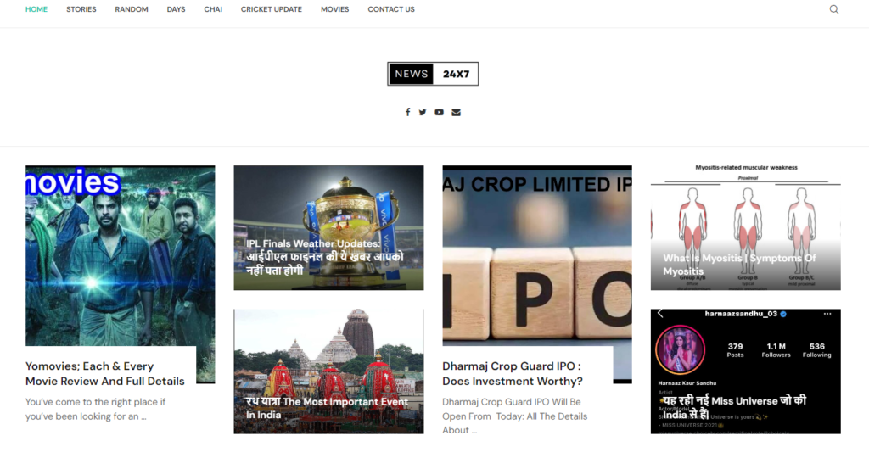Open the MOVIES menu item
The width and height of the screenshot is (869, 469).
[x=334, y=9]
